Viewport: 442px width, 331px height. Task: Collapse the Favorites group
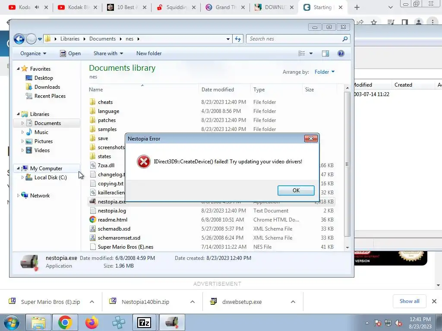(18, 69)
